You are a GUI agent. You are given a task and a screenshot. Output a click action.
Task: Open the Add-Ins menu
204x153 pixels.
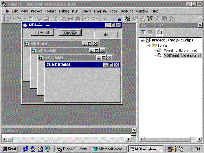click(127, 11)
